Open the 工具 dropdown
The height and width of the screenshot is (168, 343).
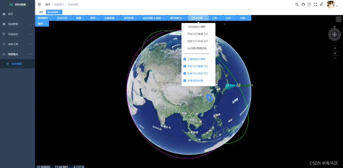(216, 18)
